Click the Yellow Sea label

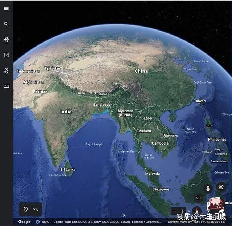tap(190, 69)
